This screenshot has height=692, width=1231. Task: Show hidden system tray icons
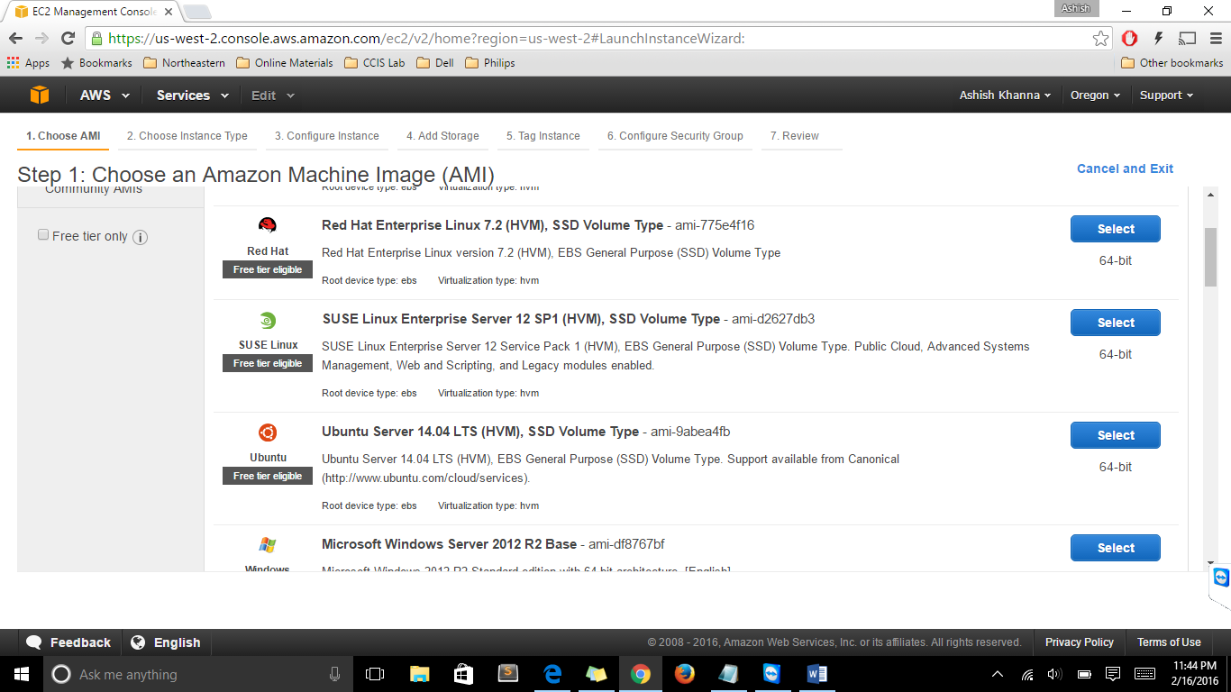[998, 674]
